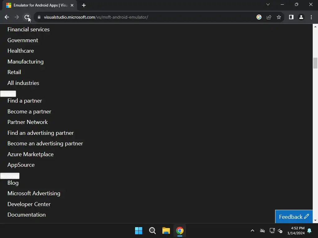Open the browser side panel
The image size is (318, 238).
pos(291,17)
